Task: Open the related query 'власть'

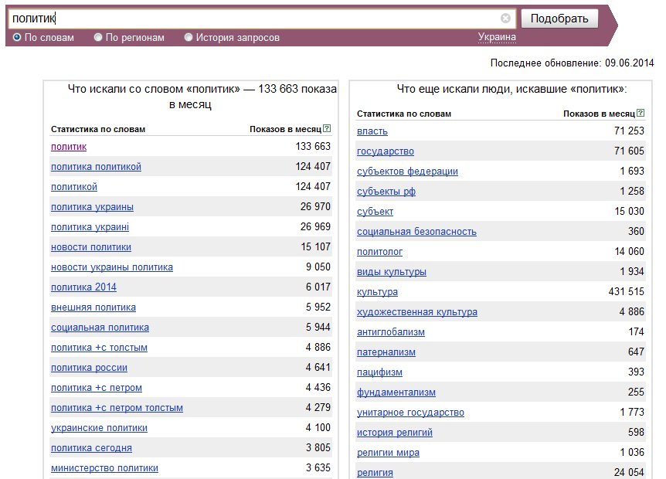Action: pyautogui.click(x=372, y=131)
